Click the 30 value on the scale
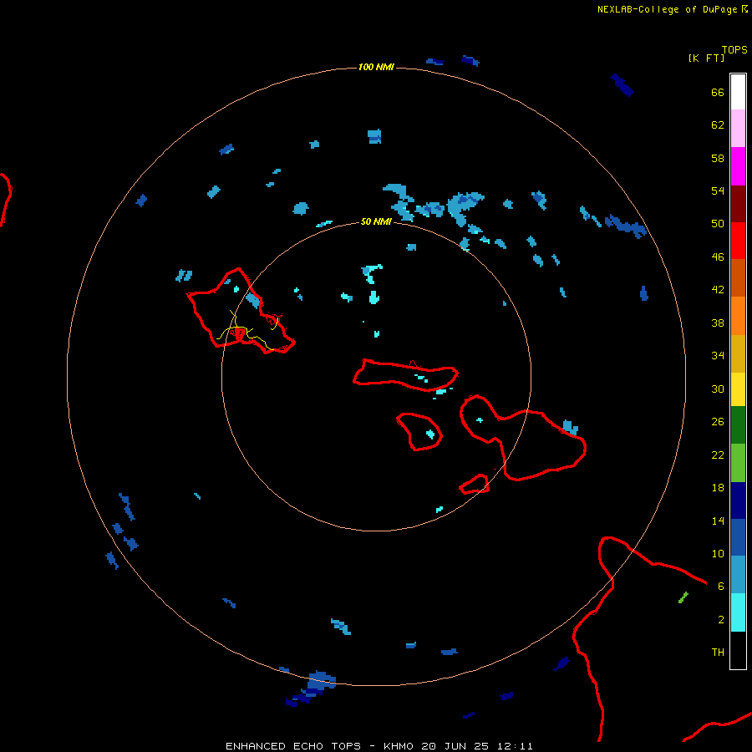Viewport: 752px width, 752px height. (718, 389)
